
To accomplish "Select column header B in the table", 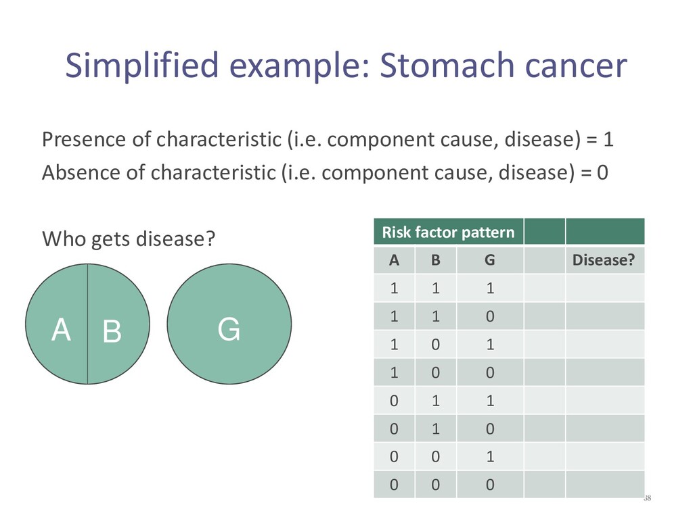I will pos(435,260).
